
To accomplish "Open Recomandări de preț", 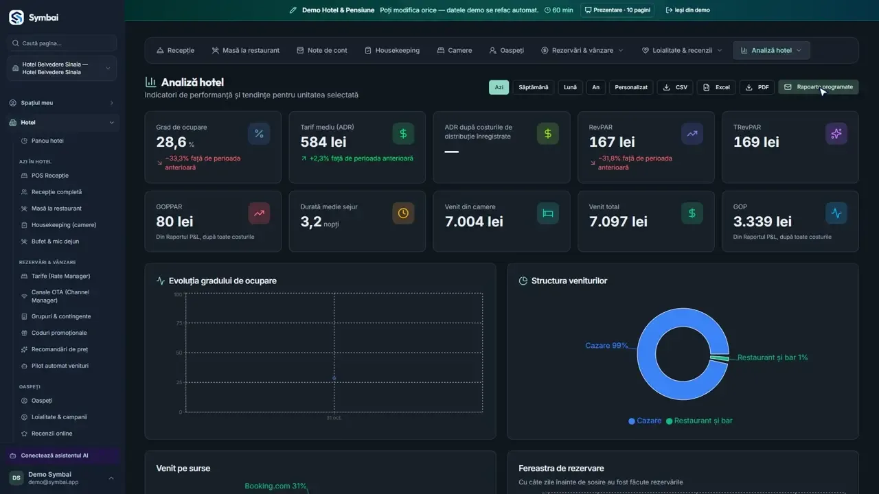I will tap(60, 349).
